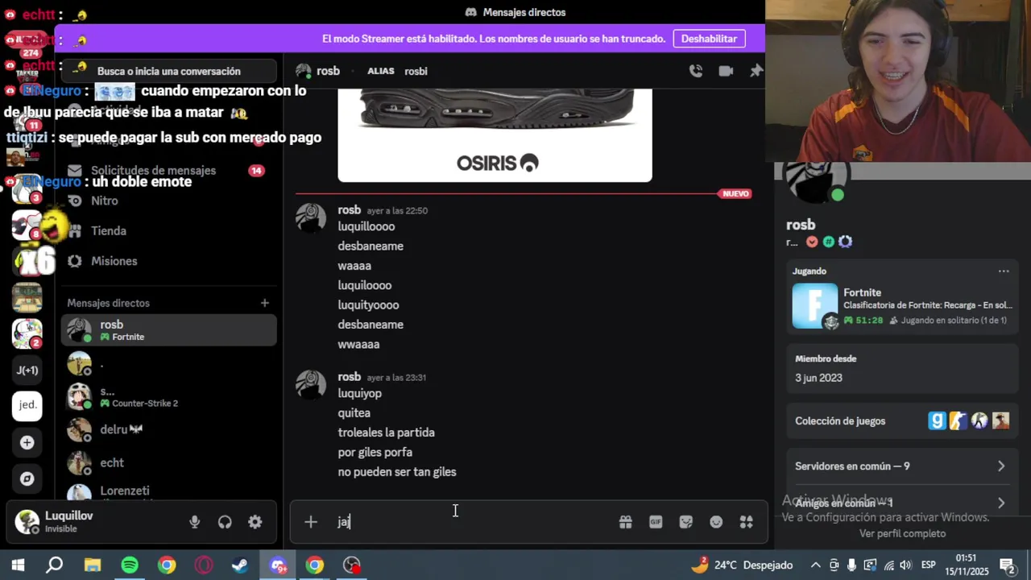The width and height of the screenshot is (1031, 580).
Task: Switch to Discord in taskbar
Action: (x=278, y=565)
